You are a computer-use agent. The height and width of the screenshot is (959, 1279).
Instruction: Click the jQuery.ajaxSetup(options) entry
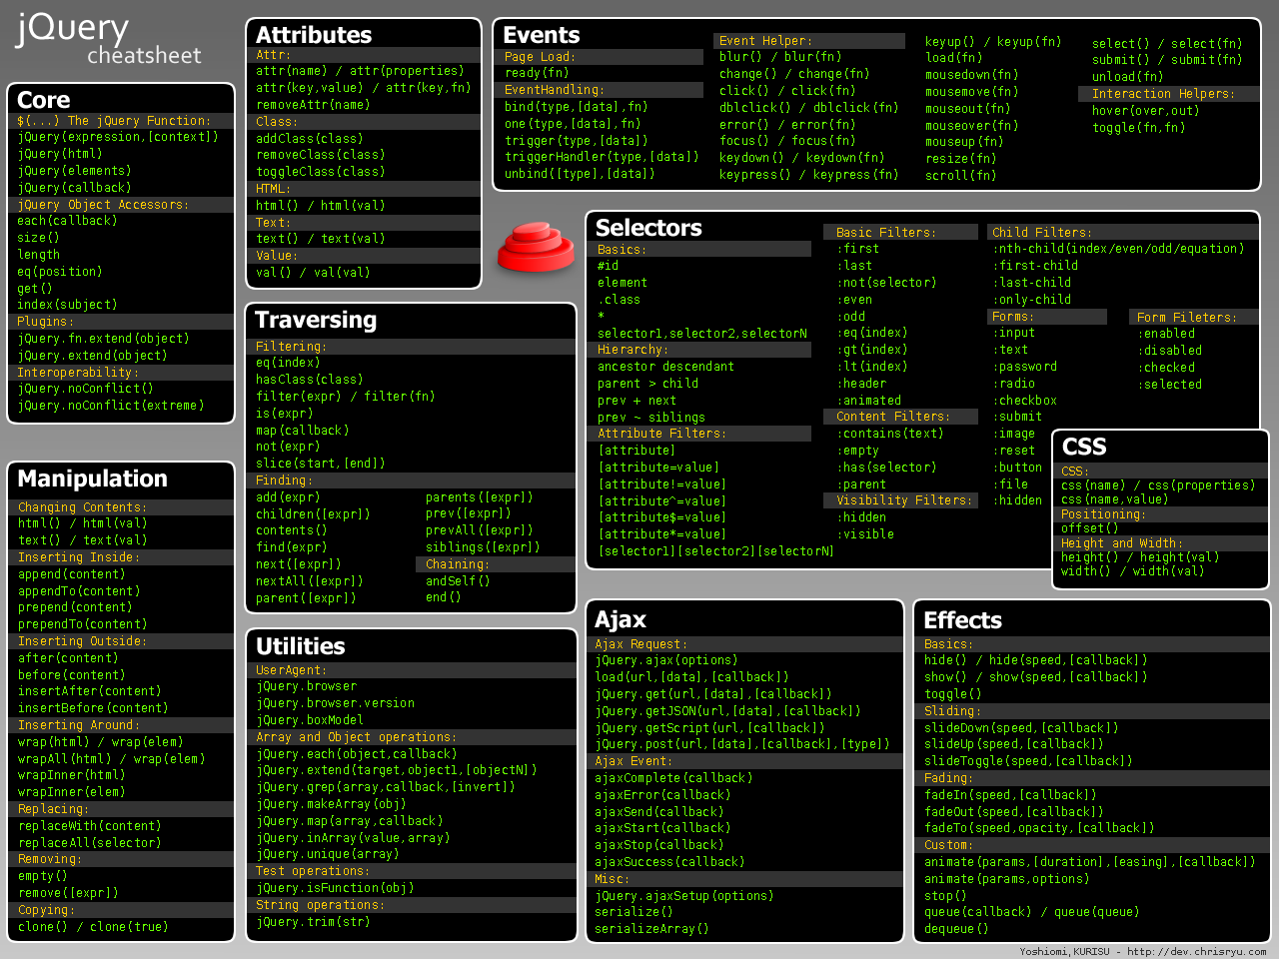click(683, 896)
